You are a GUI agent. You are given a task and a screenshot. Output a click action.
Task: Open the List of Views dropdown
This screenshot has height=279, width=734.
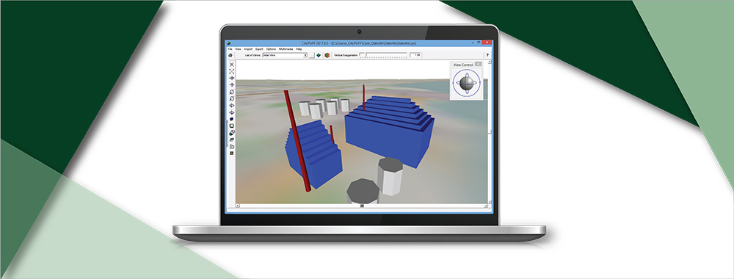[x=285, y=55]
